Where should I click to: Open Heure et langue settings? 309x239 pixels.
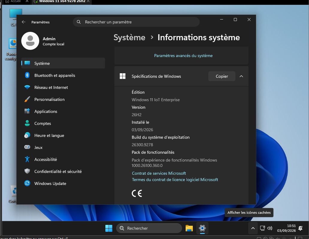coord(63,135)
